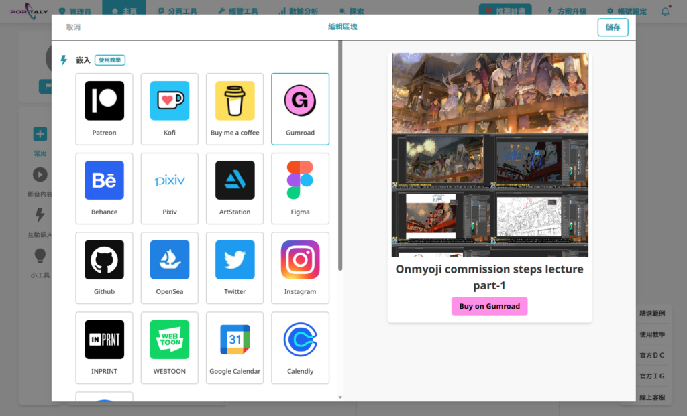The image size is (687, 416).
Task: Select the lightbulb widgets icon in sidebar
Action: tap(40, 255)
